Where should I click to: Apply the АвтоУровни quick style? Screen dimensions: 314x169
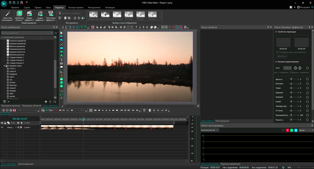(105, 15)
